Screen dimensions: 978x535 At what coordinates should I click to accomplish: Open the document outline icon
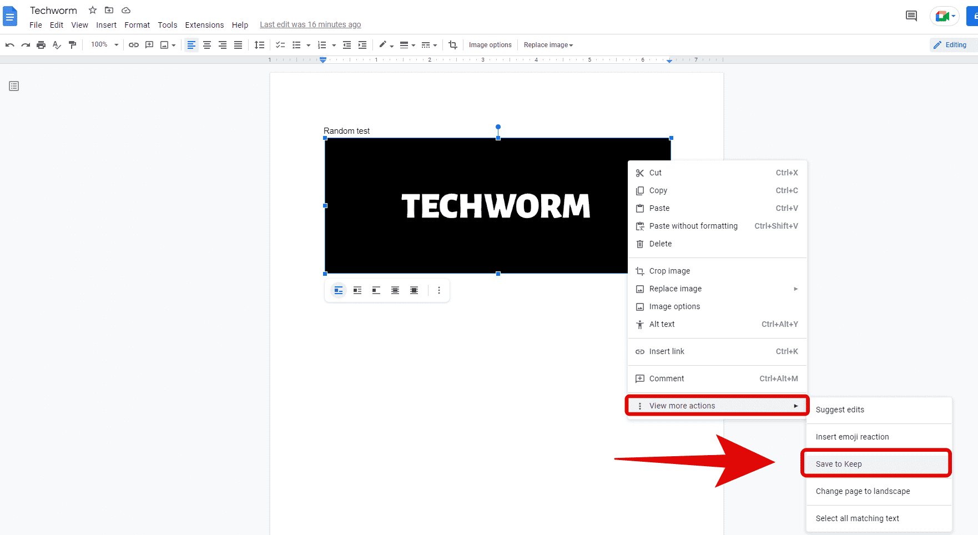[14, 86]
